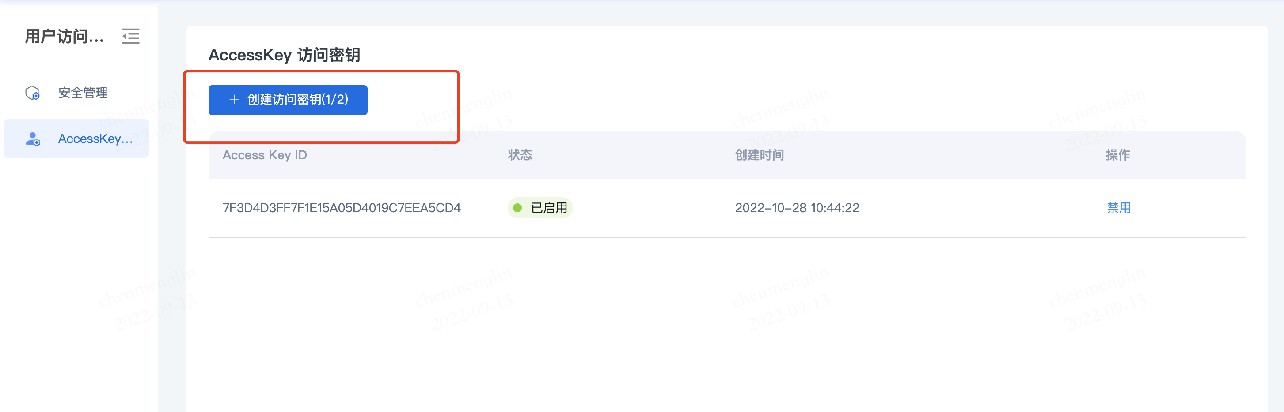Image resolution: width=1284 pixels, height=412 pixels.
Task: Click 创建访问密钥(1/2) button
Action: click(288, 100)
